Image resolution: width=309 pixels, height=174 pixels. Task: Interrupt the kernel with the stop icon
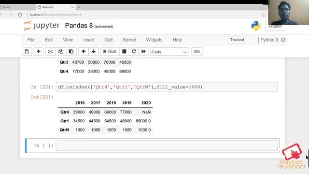pyautogui.click(x=124, y=52)
